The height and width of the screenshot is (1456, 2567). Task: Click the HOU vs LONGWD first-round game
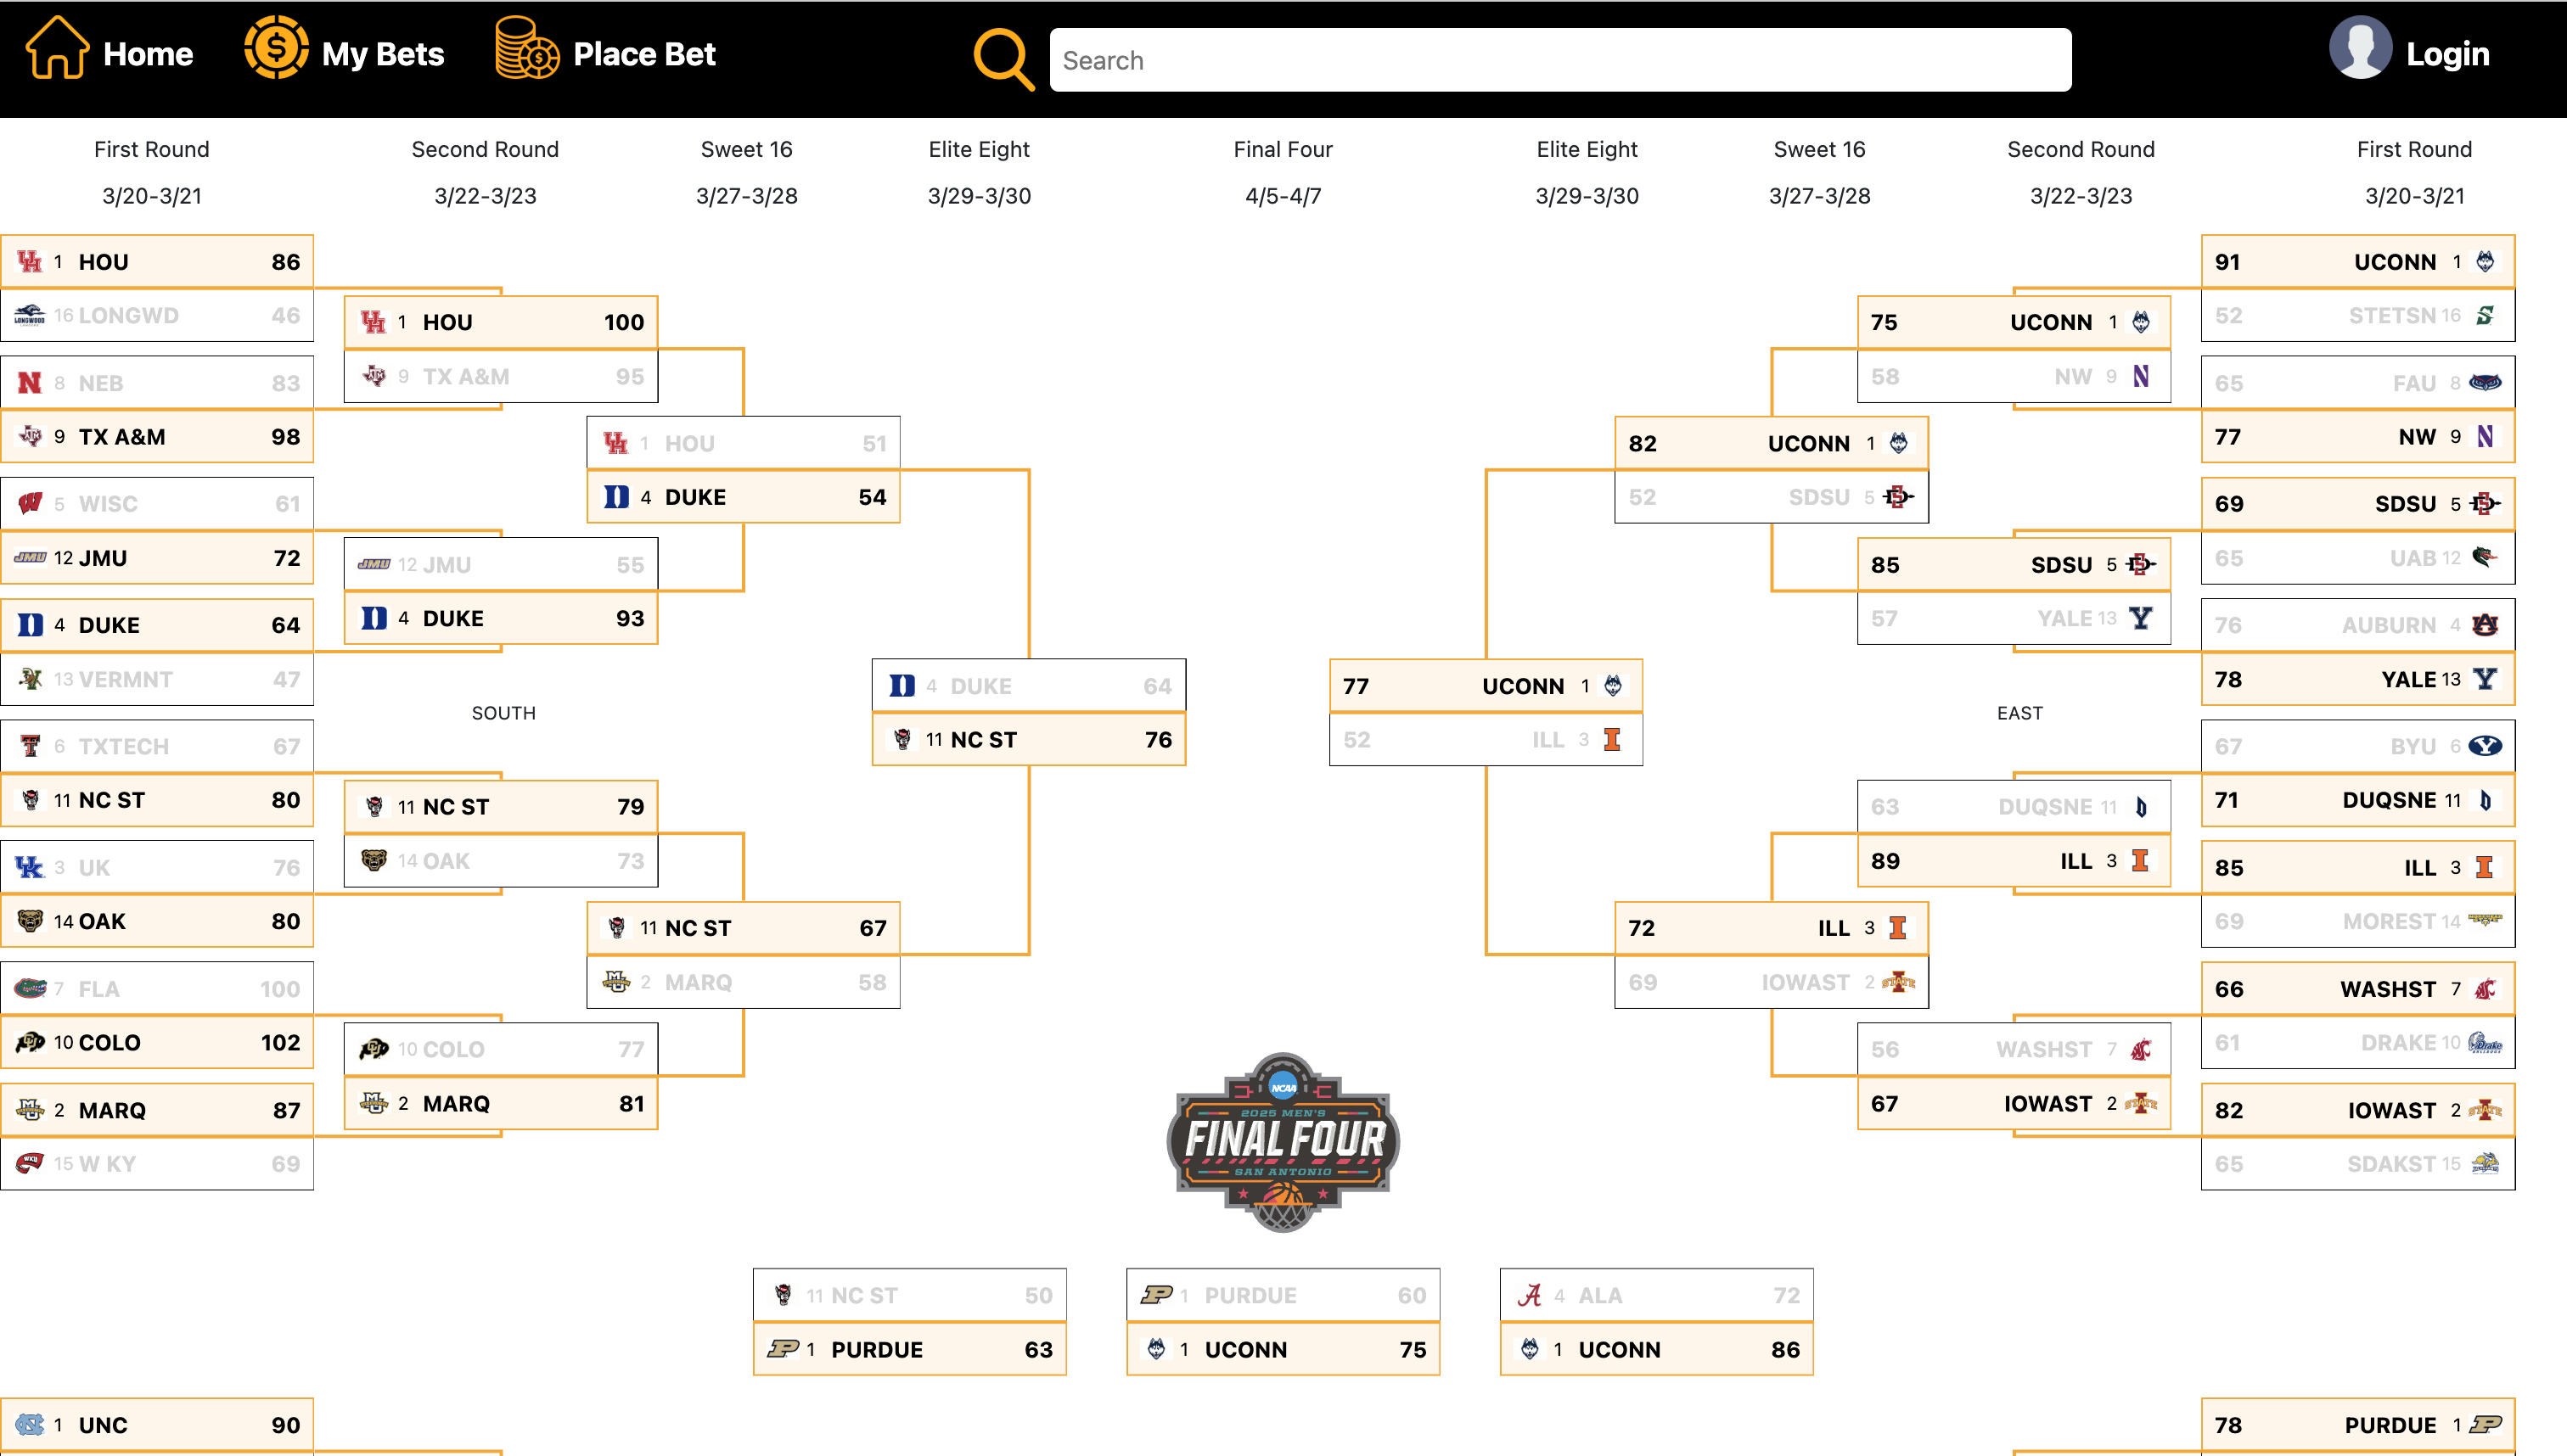[x=157, y=288]
